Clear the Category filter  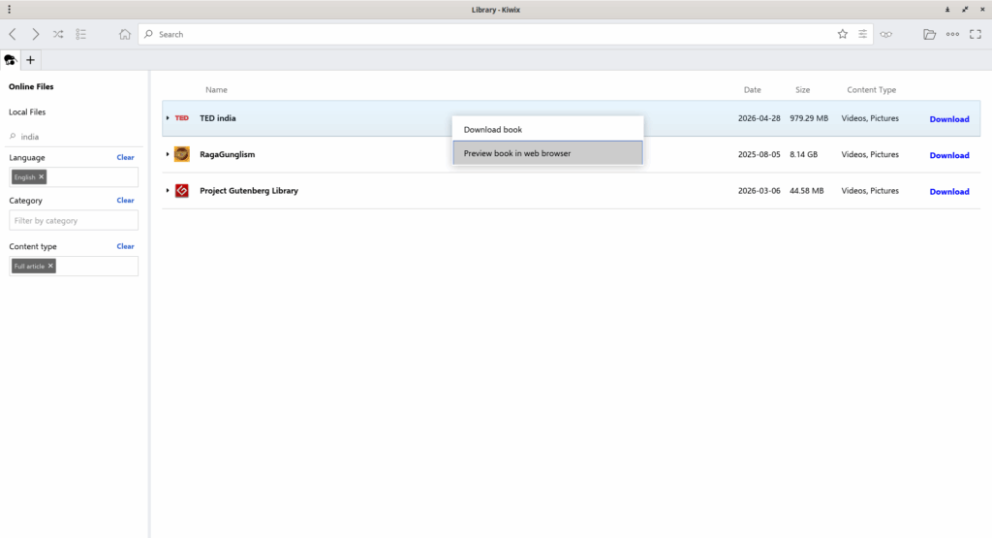click(x=125, y=201)
